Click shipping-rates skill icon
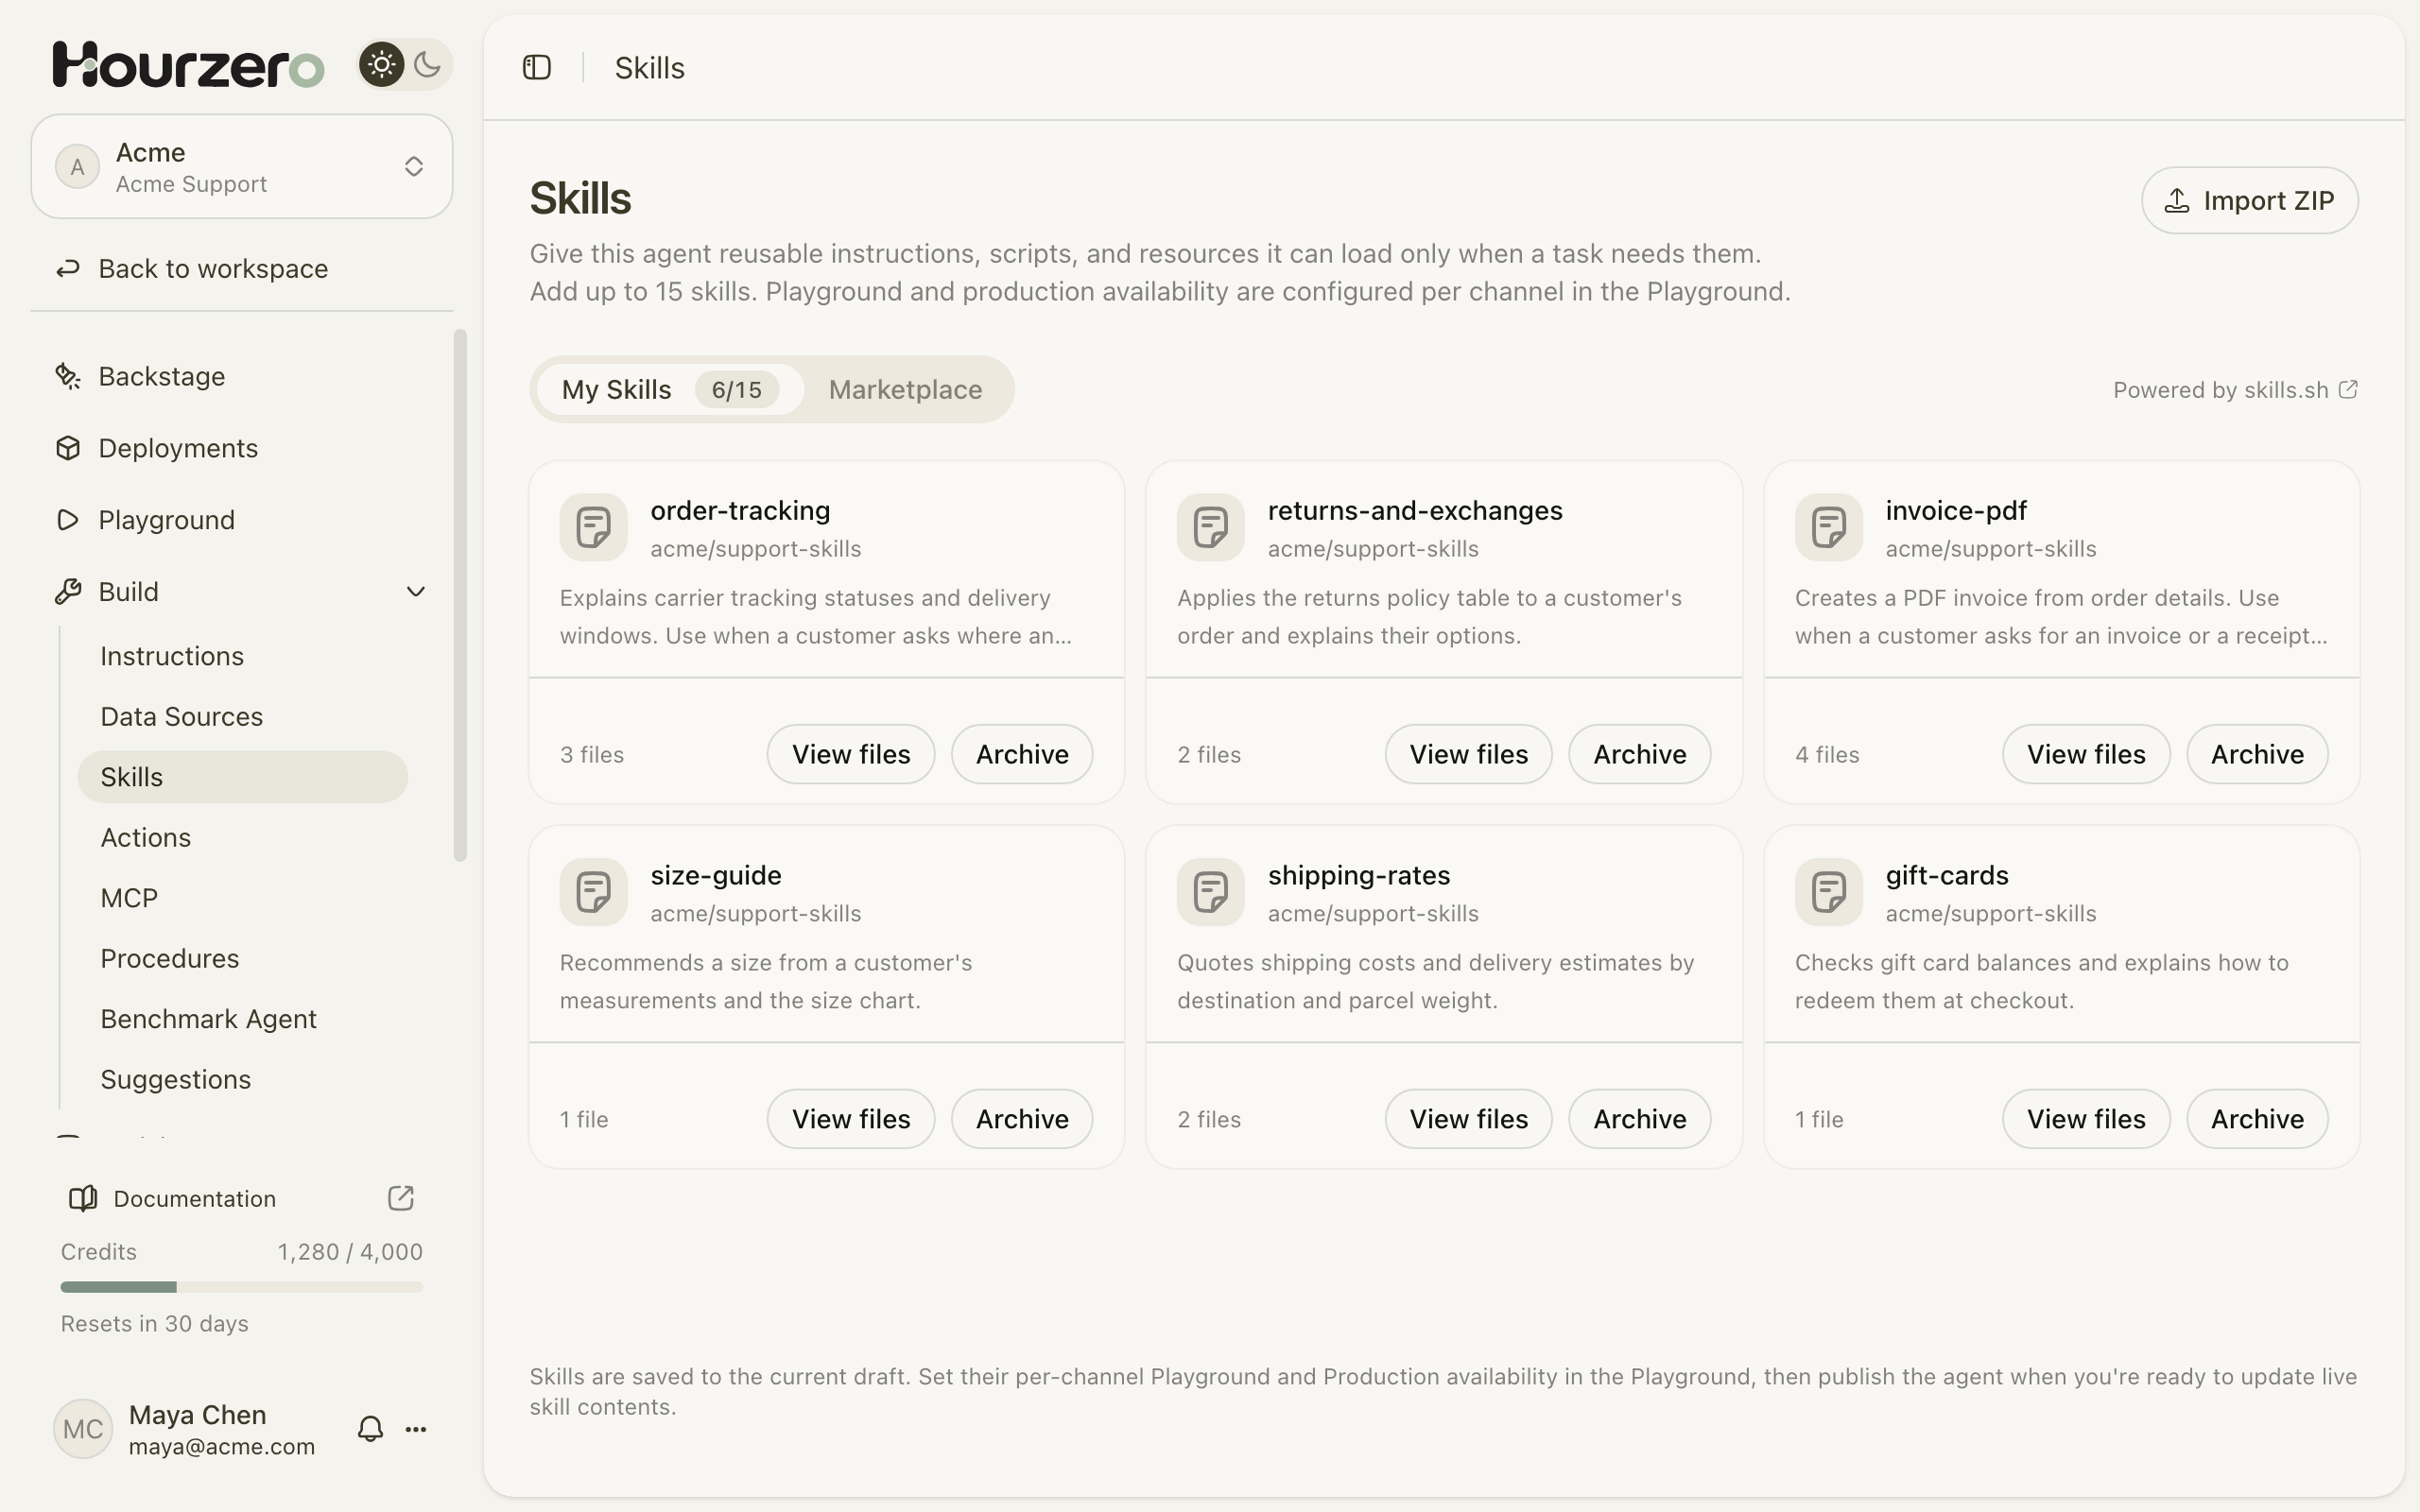The width and height of the screenshot is (2420, 1512). click(1211, 892)
